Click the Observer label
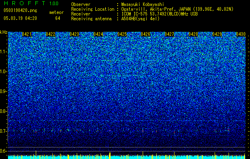 coord(81,4)
